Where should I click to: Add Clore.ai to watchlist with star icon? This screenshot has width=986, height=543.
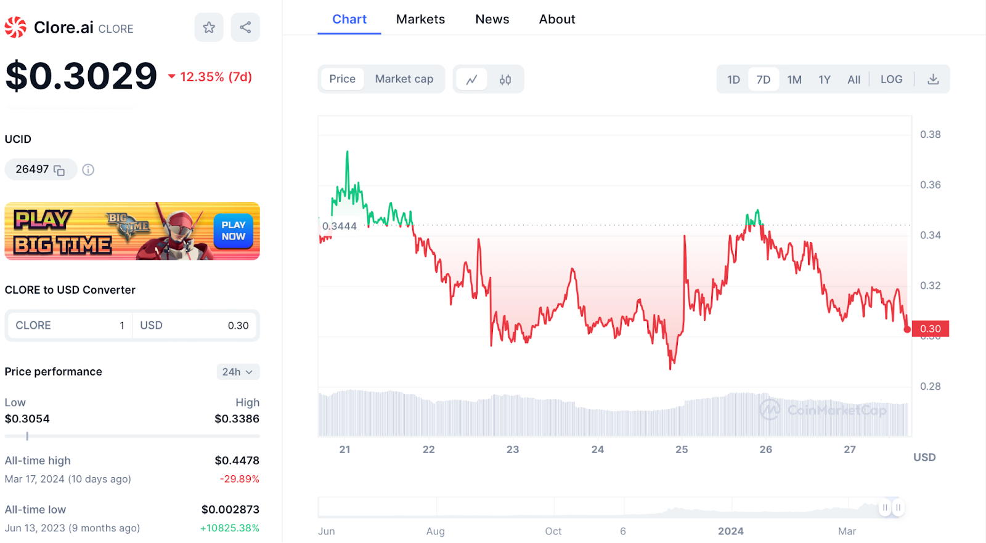tap(209, 28)
